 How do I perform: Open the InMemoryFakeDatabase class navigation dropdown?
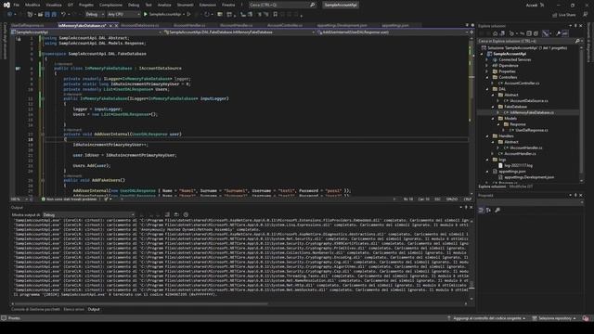pyautogui.click(x=239, y=32)
